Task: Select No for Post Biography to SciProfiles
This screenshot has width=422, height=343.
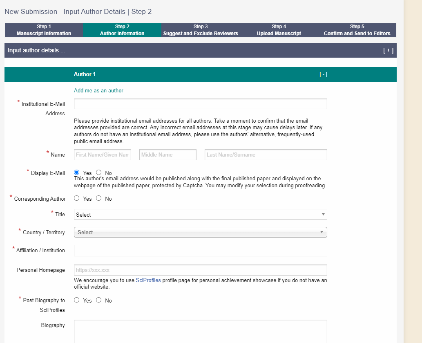Action: [99, 300]
